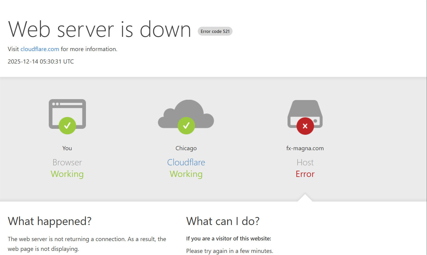Click the What happened? heading
This screenshot has width=427, height=255.
50,221
